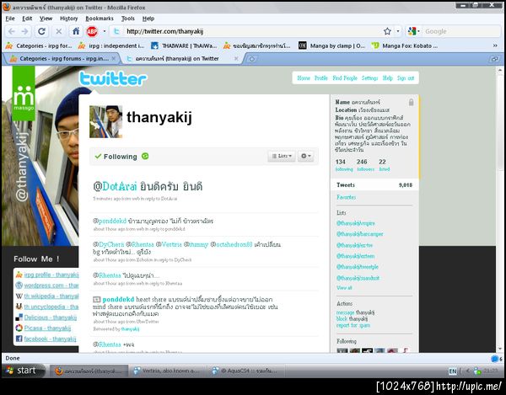506x395 pixels.
Task: Open Settings in Twitter navigation
Action: tap(369, 78)
